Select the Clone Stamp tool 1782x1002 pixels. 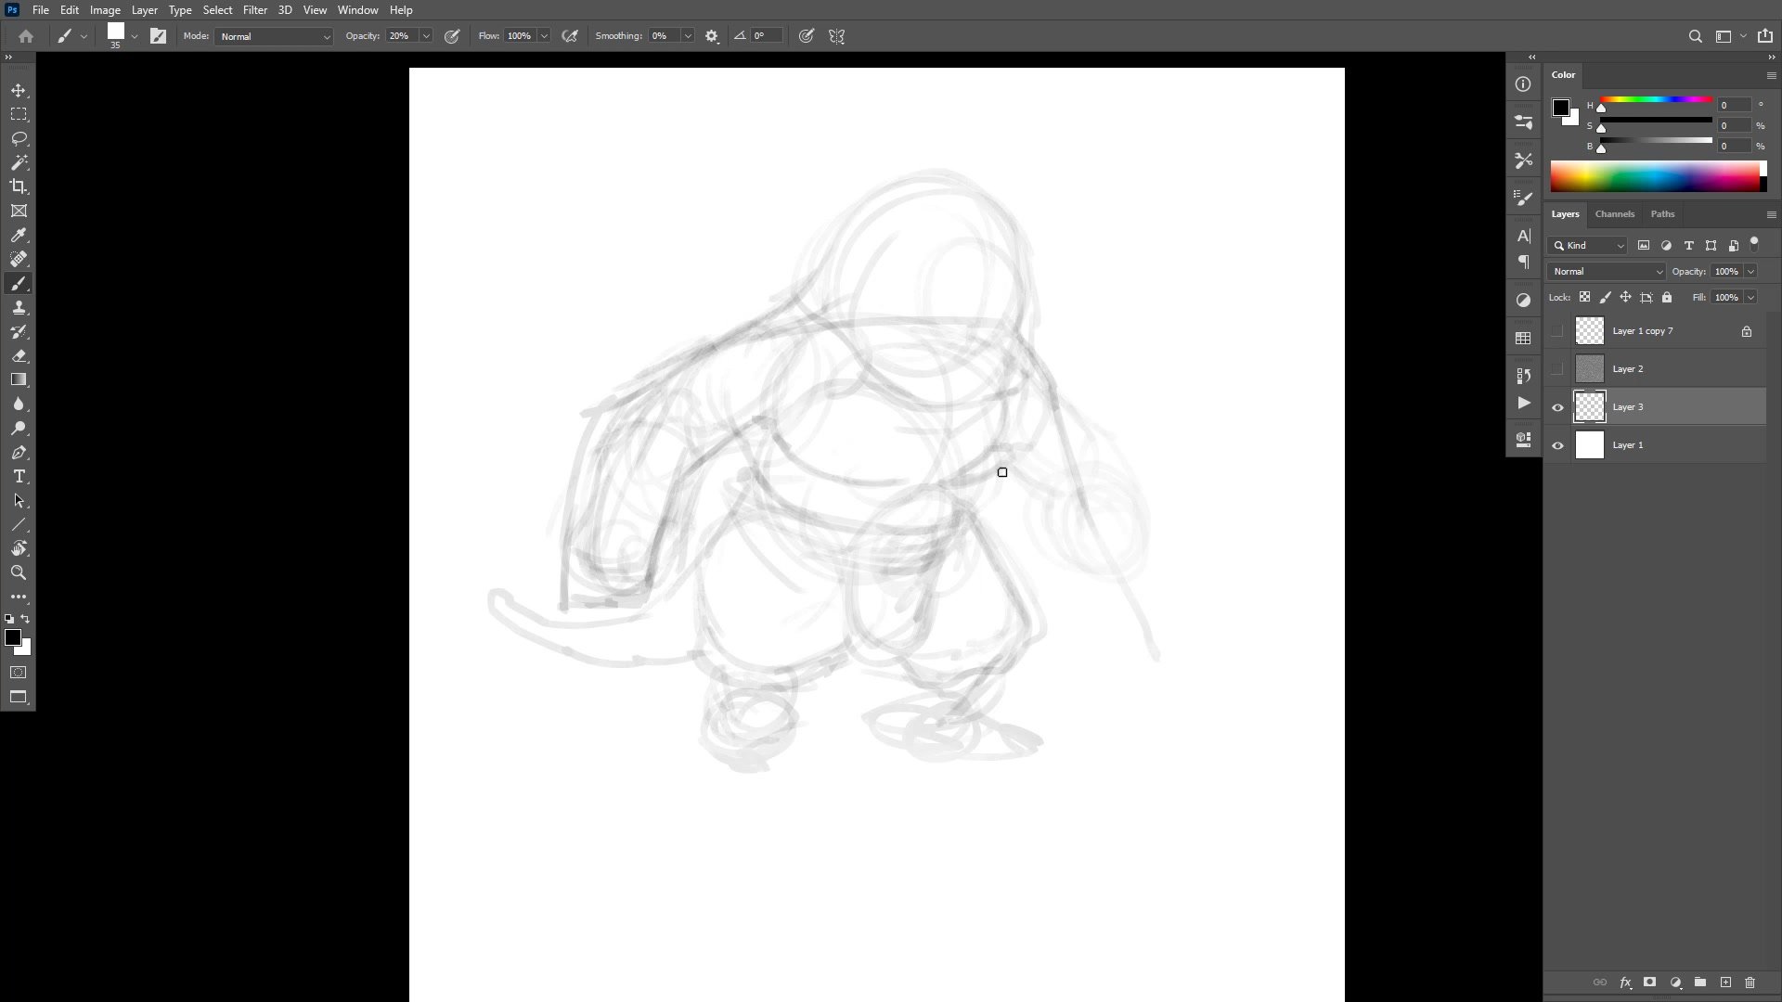pyautogui.click(x=19, y=308)
